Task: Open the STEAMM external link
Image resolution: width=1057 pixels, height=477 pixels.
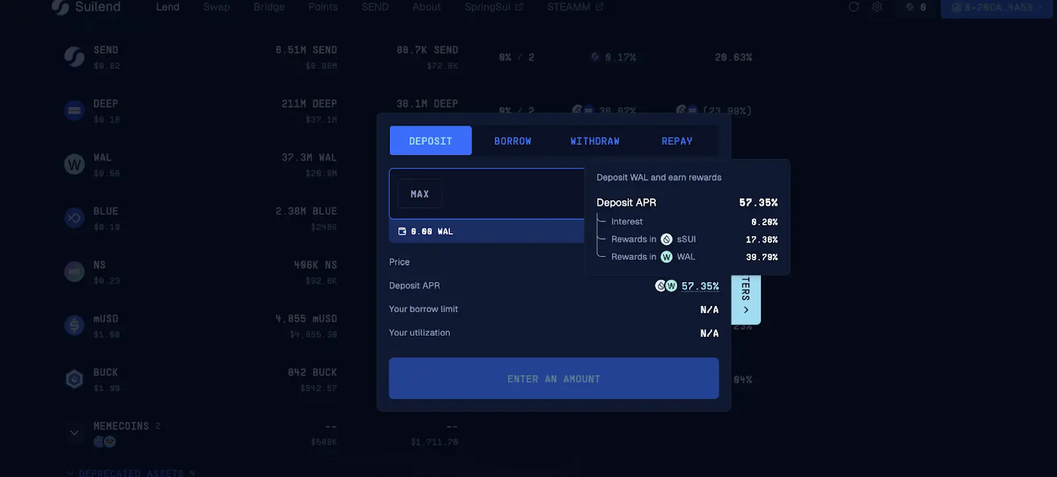Action: tap(575, 7)
